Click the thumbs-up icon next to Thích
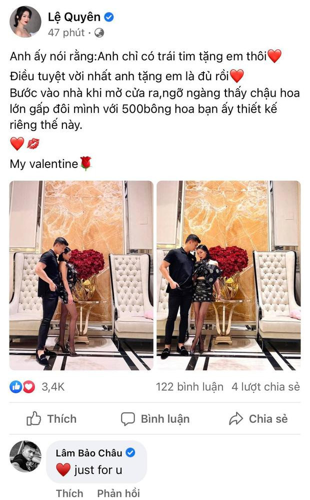310x500 pixels. 33,418
